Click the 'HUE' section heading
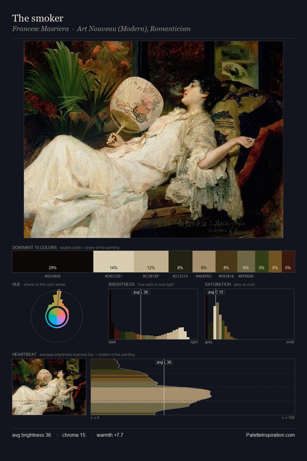307x461 pixels. [16, 284]
